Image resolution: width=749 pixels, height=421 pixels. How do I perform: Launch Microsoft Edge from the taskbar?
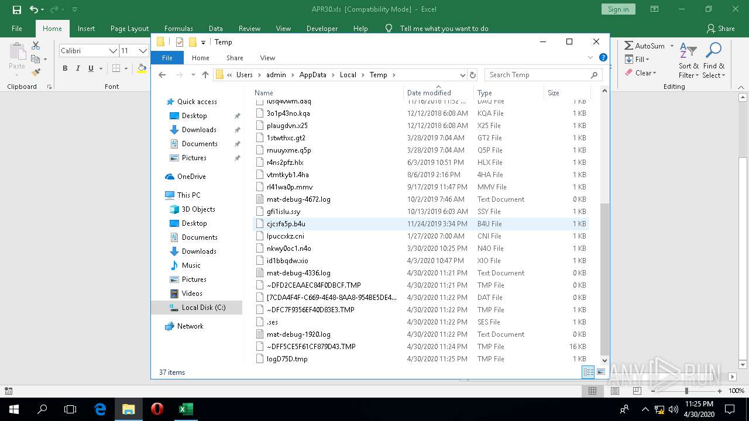coord(100,409)
